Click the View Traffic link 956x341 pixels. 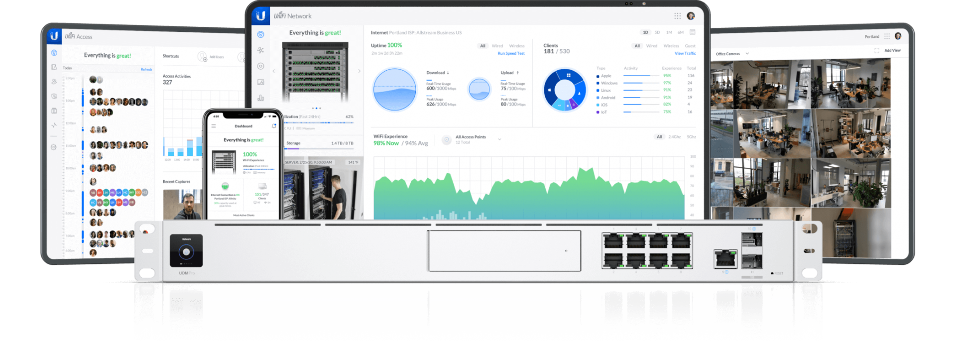685,53
